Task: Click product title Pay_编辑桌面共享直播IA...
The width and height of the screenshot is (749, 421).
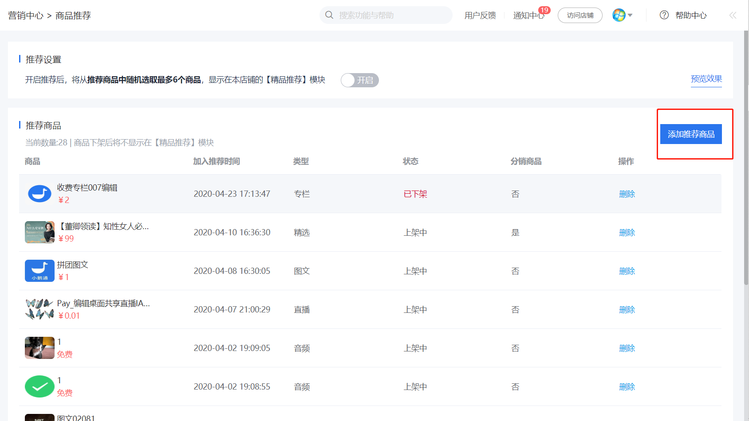Action: tap(103, 303)
